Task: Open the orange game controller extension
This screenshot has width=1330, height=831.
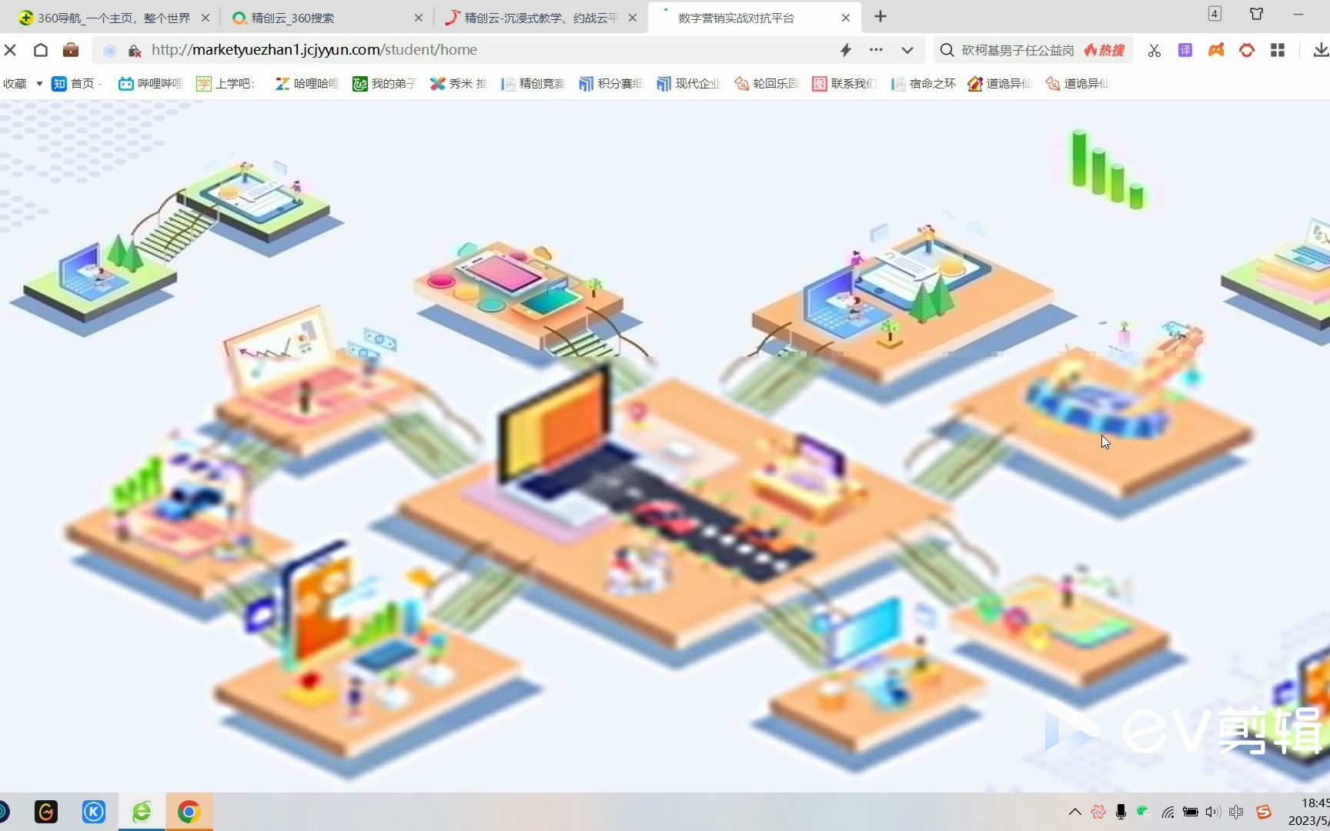Action: point(1216,50)
